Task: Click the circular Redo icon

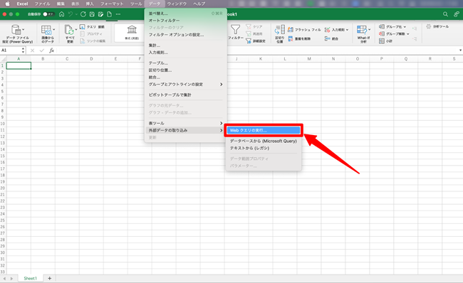Action: click(x=83, y=14)
